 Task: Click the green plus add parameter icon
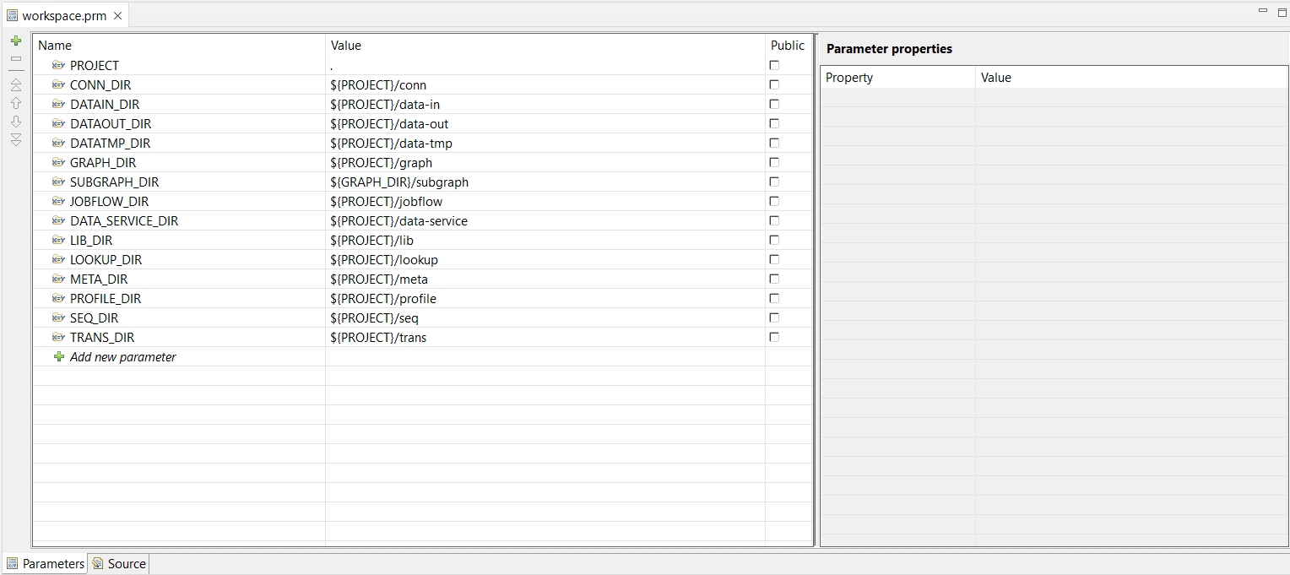pyautogui.click(x=16, y=41)
